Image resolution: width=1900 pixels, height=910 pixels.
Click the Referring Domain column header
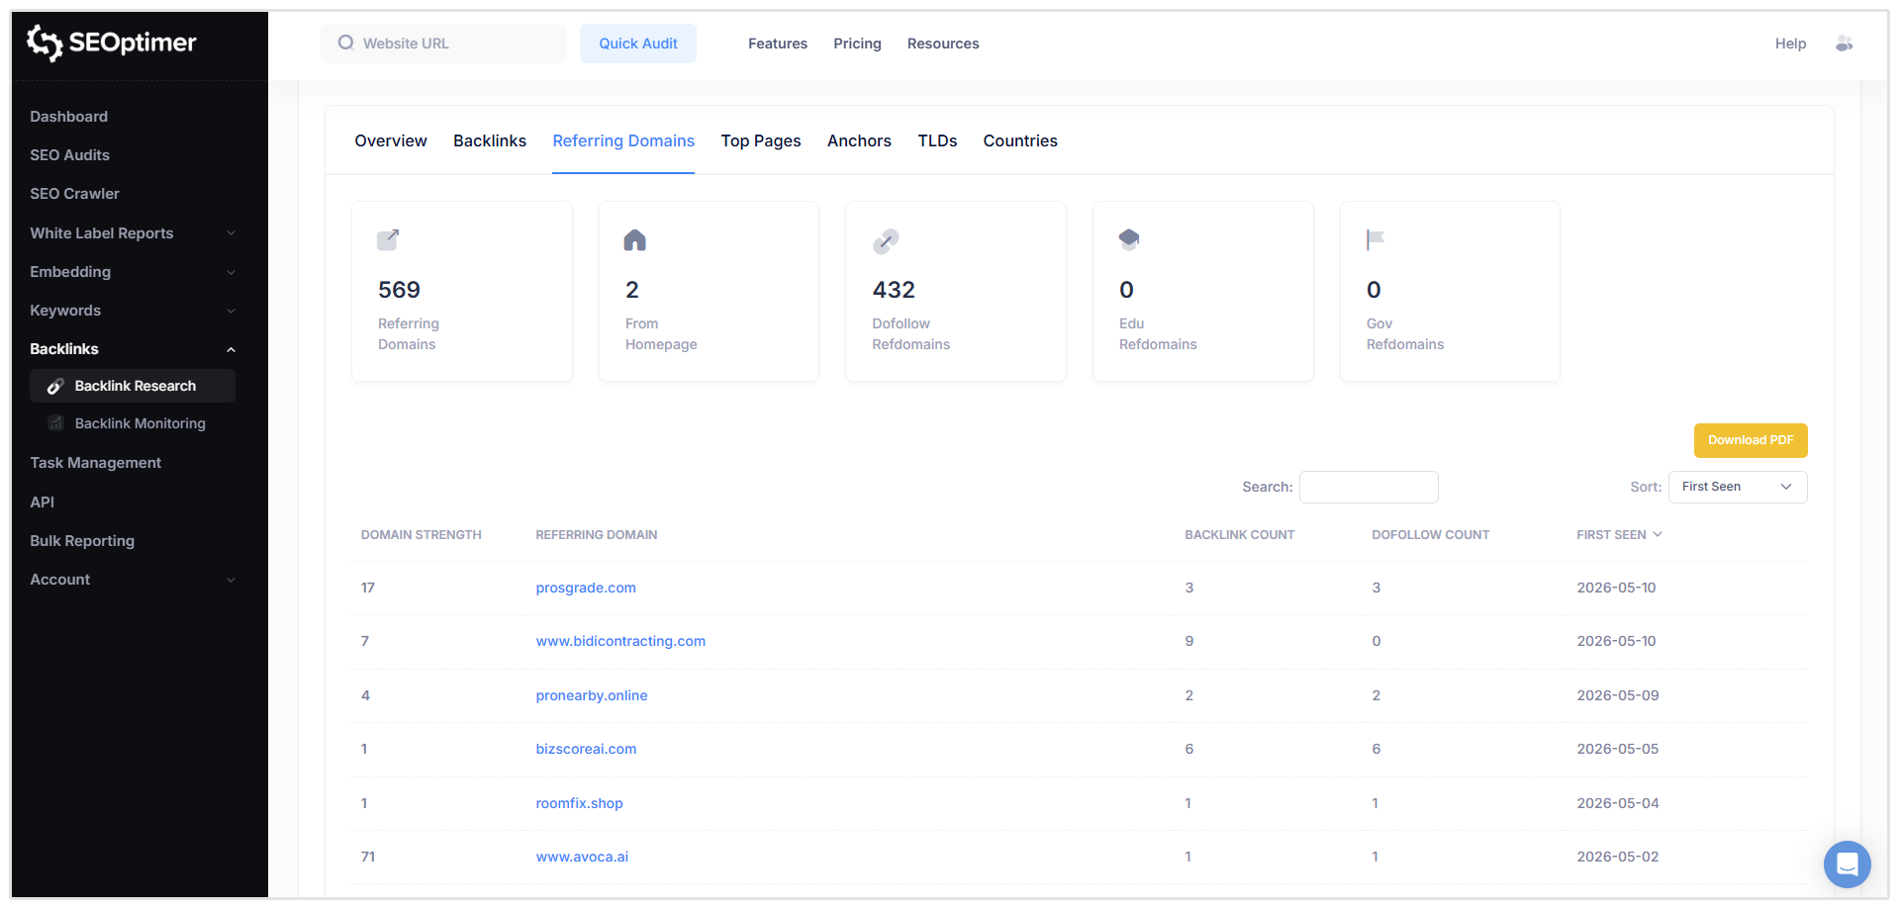tap(597, 535)
